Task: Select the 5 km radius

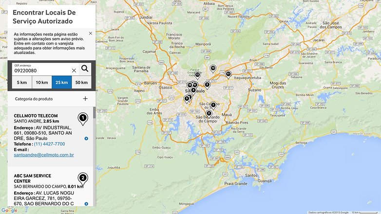Action: pos(22,83)
